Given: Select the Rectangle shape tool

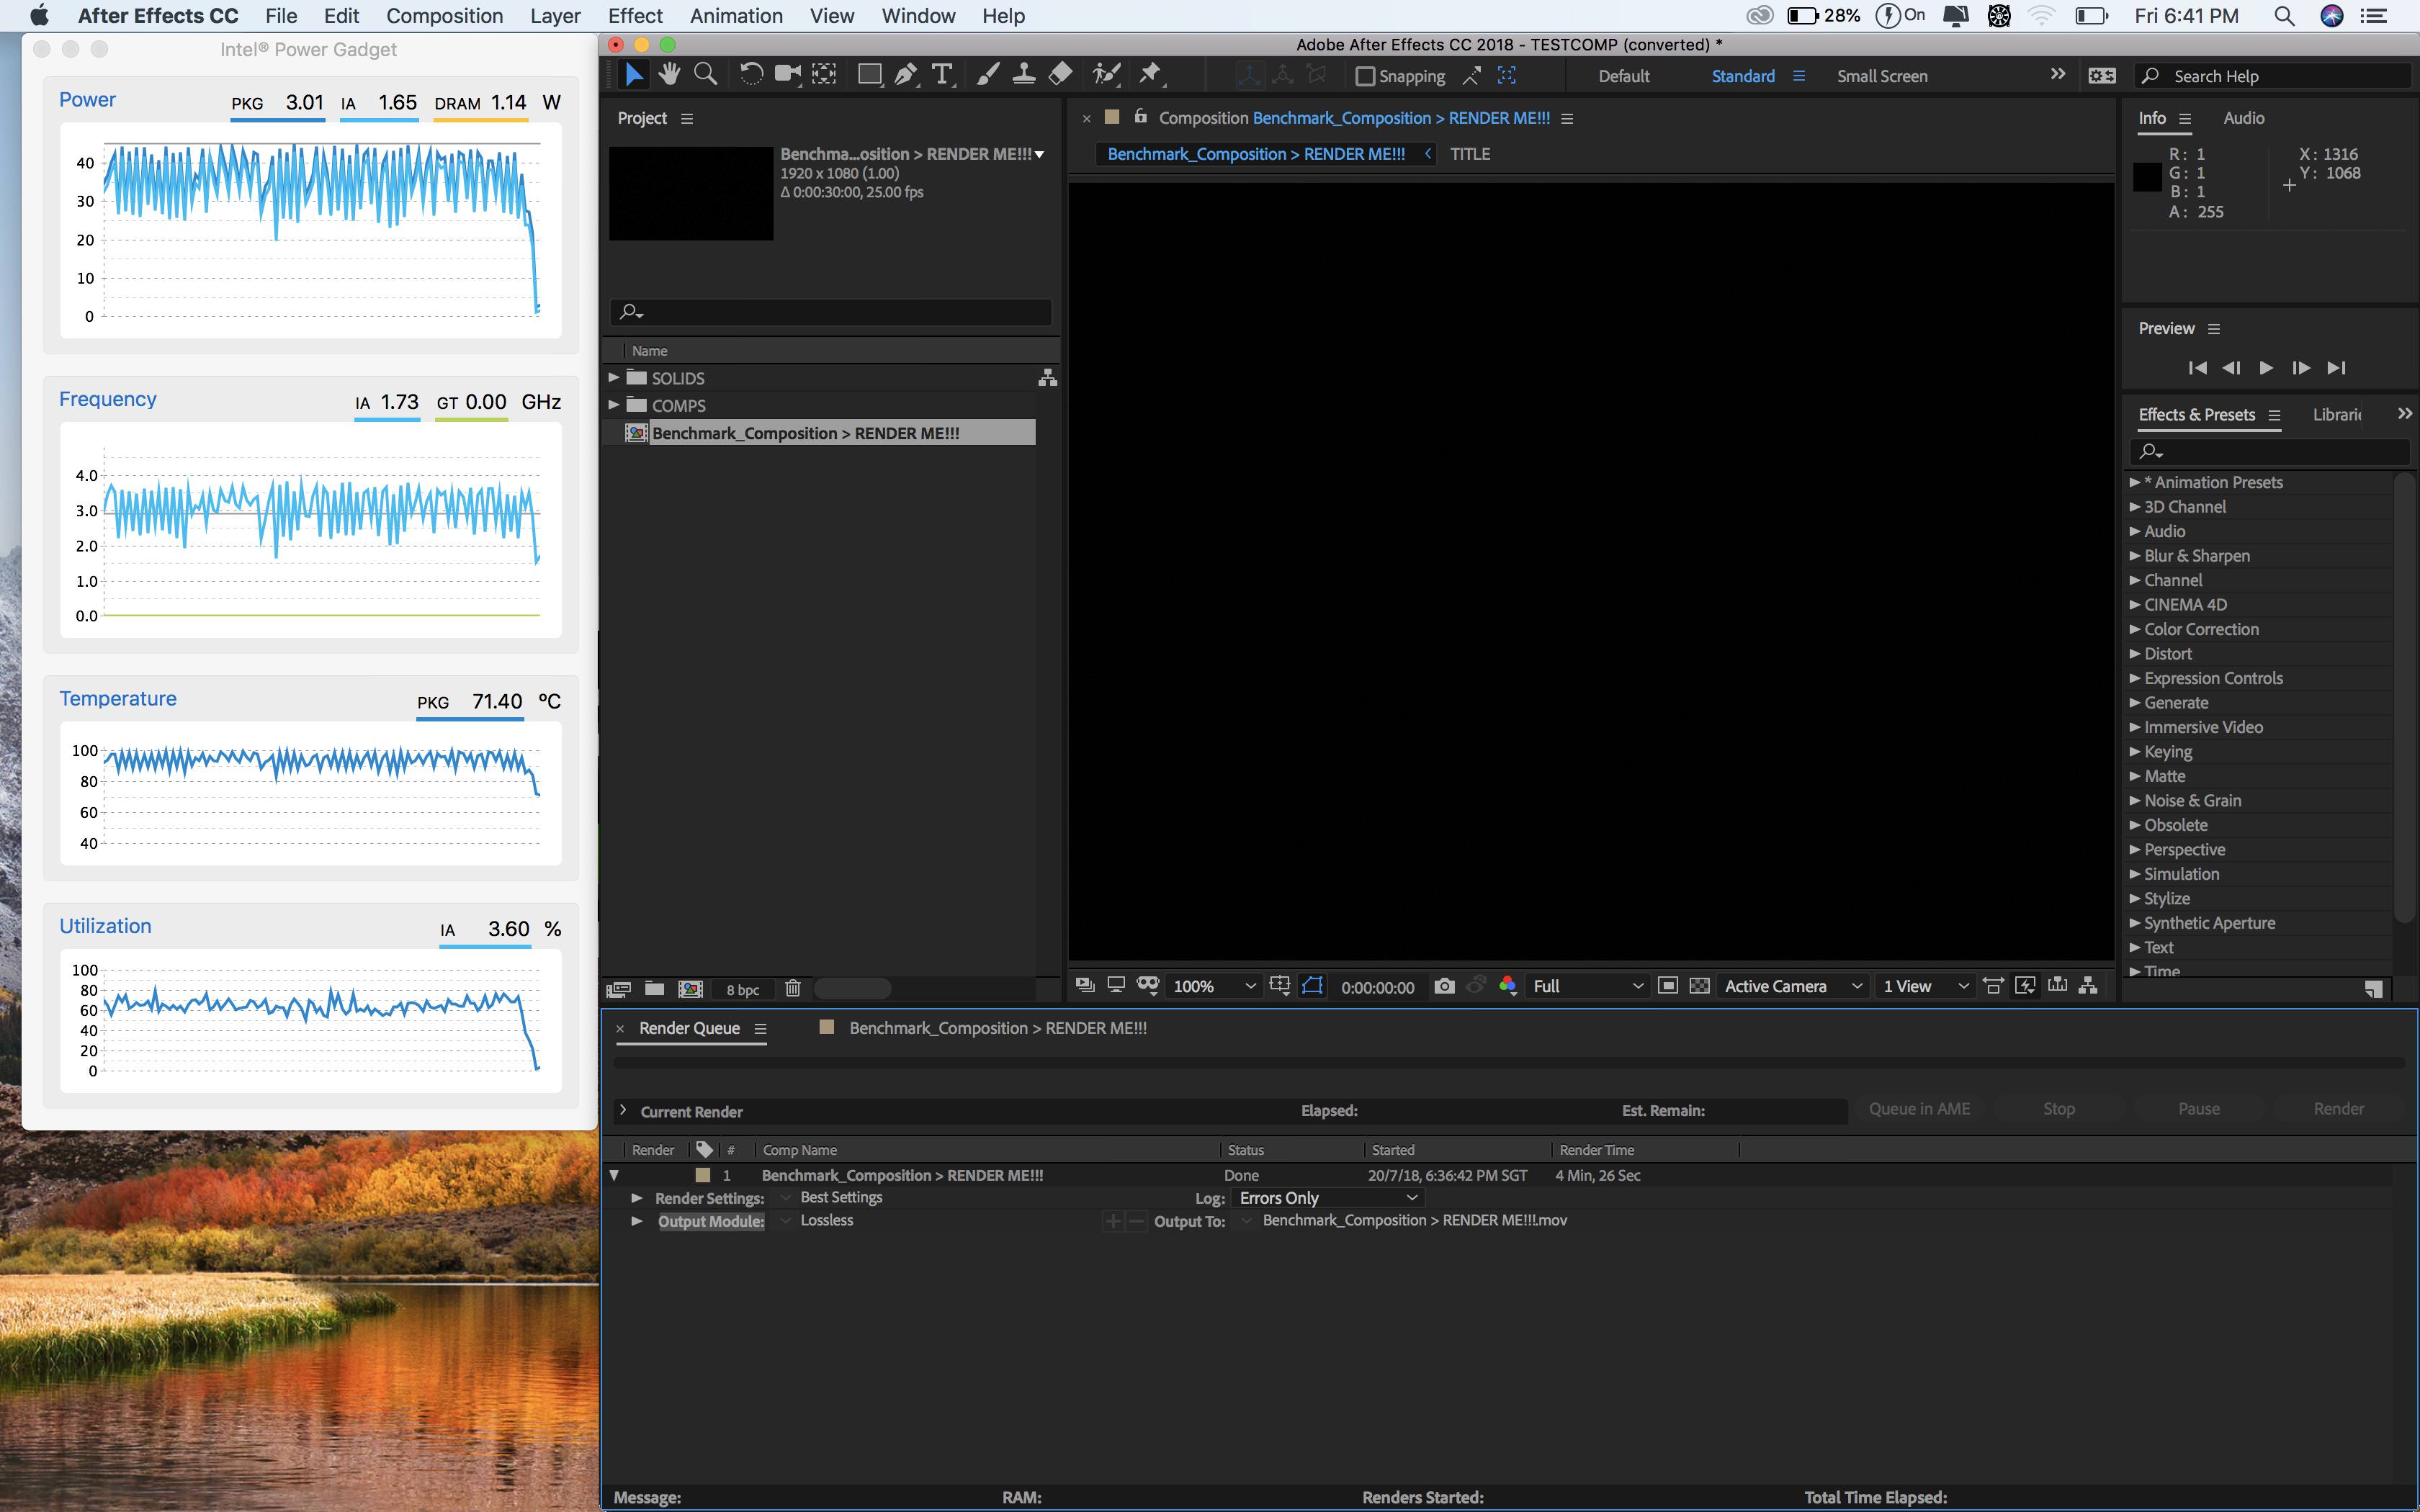Looking at the screenshot, I should (870, 75).
